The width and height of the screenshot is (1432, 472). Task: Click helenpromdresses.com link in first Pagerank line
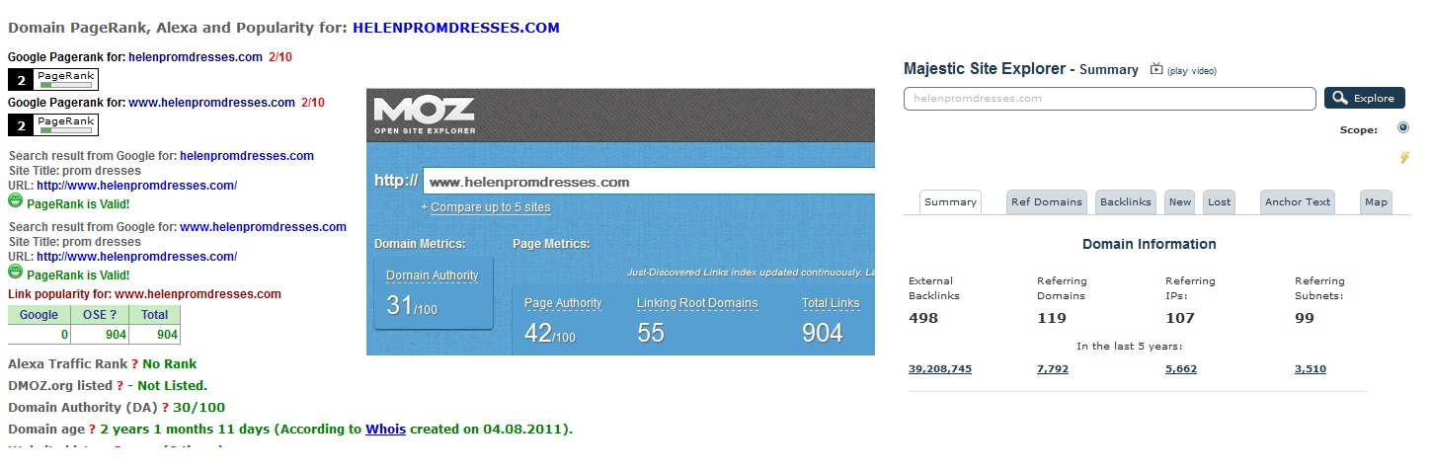point(196,57)
